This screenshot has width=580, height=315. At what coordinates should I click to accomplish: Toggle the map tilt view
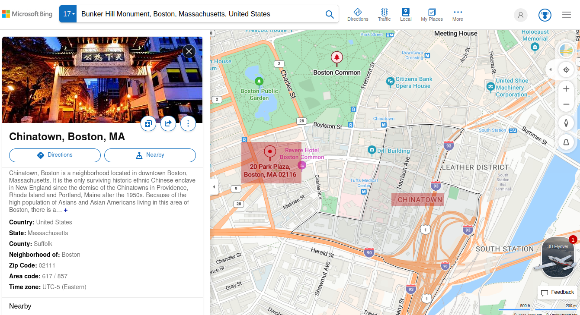point(566,142)
